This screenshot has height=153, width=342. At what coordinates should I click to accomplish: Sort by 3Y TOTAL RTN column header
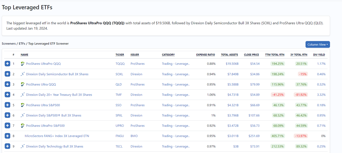point(299,55)
